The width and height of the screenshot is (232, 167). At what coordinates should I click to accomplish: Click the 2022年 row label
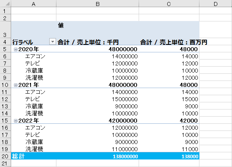(29, 121)
